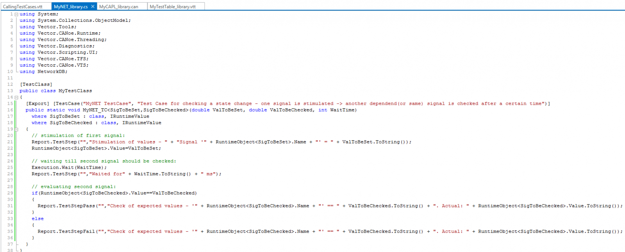Click the '// evaluating second signal:' comment
The image size is (625, 252).
(x=73, y=187)
